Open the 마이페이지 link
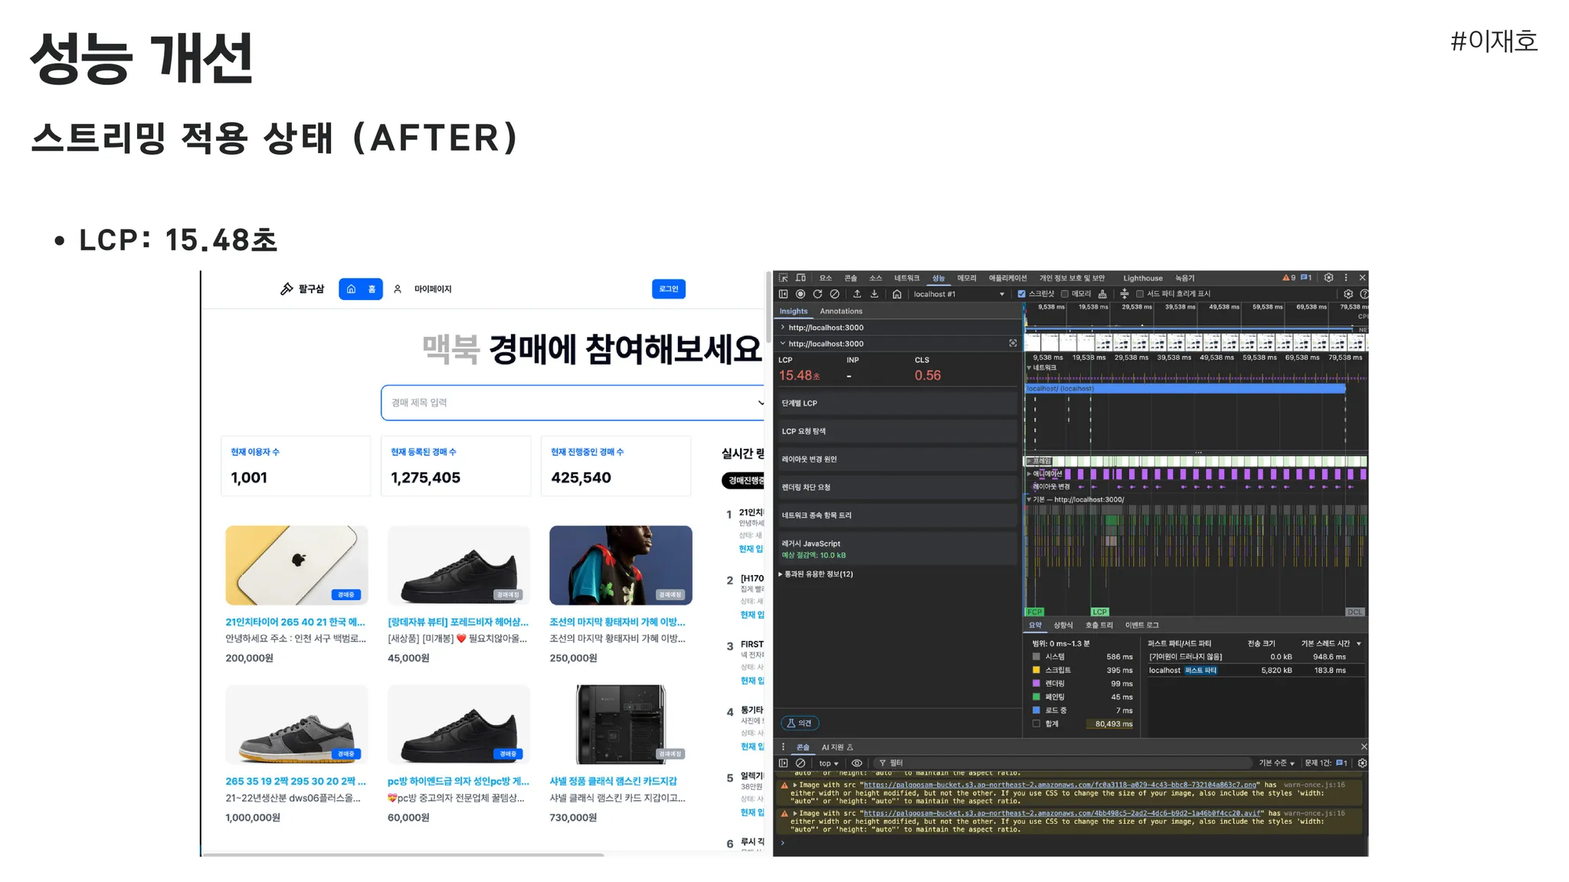 (433, 289)
